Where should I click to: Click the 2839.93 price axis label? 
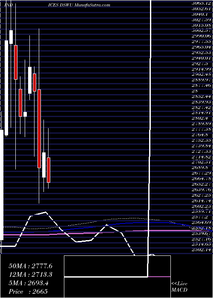pyautogui.click(x=201, y=102)
